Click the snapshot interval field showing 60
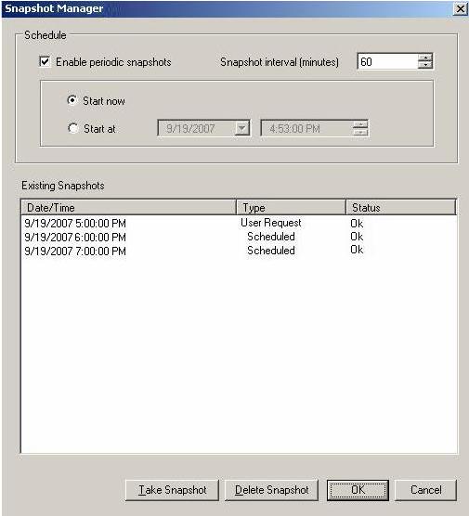 coord(387,61)
